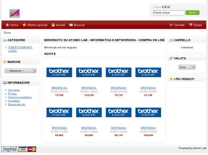Open the Chi siamo link

[x=14, y=90]
